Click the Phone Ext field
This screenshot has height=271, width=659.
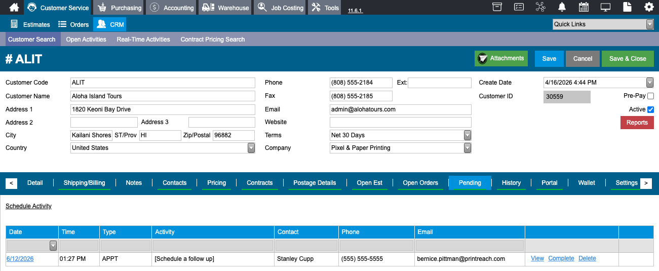click(440, 83)
